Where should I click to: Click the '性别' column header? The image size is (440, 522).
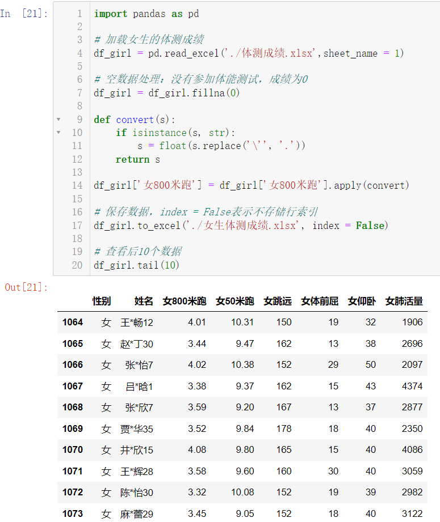(102, 302)
